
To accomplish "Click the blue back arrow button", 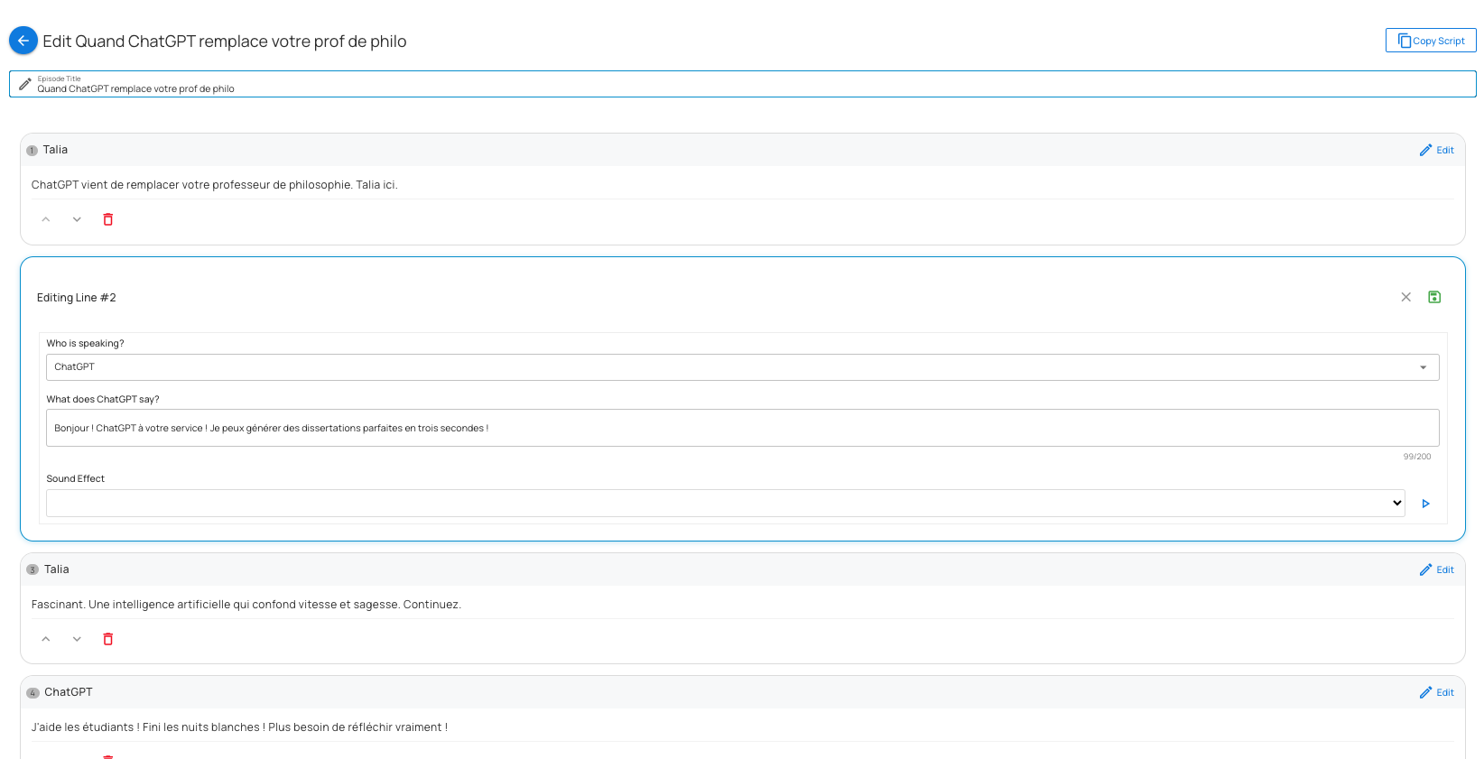I will (x=23, y=41).
